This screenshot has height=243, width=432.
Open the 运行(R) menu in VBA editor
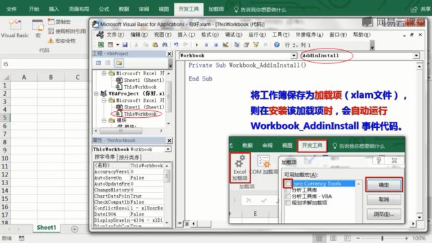tap(257, 35)
